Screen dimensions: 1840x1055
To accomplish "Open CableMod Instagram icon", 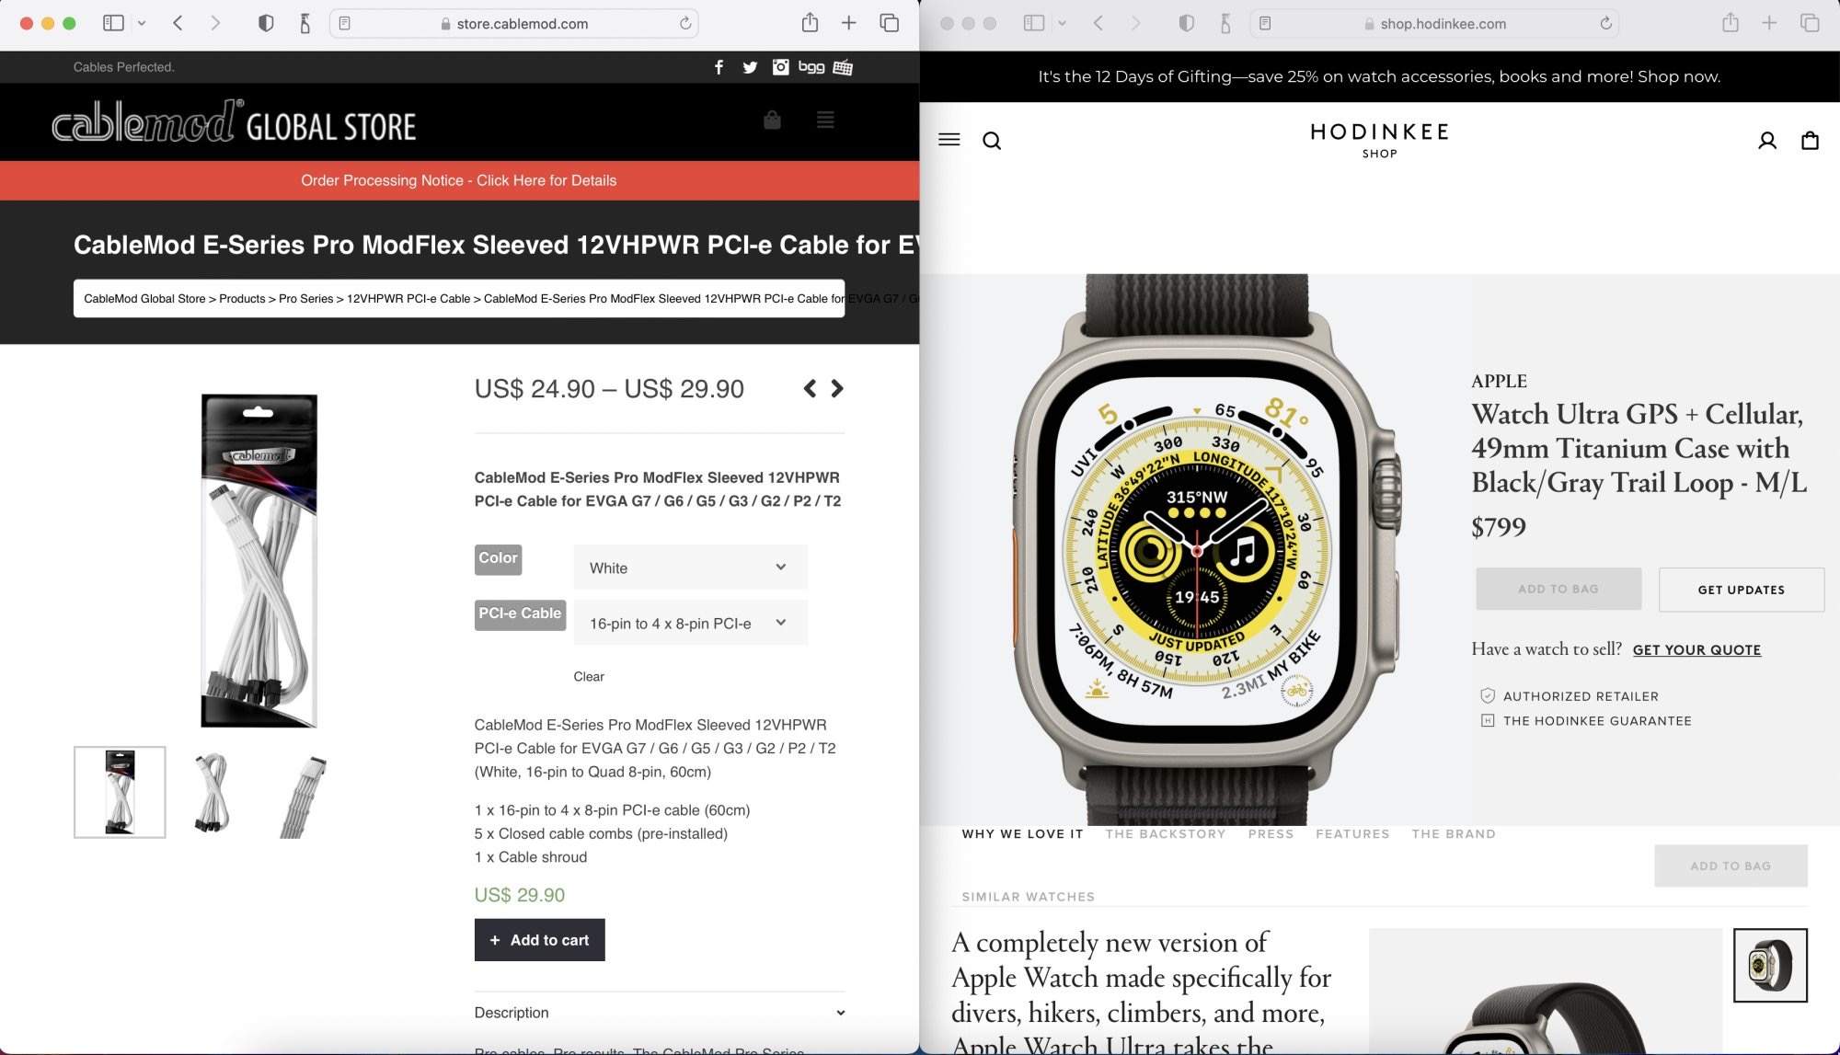I will pos(780,67).
